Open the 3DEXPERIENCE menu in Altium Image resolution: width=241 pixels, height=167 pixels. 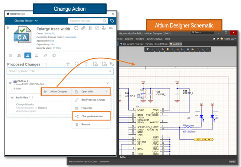pos(155,39)
